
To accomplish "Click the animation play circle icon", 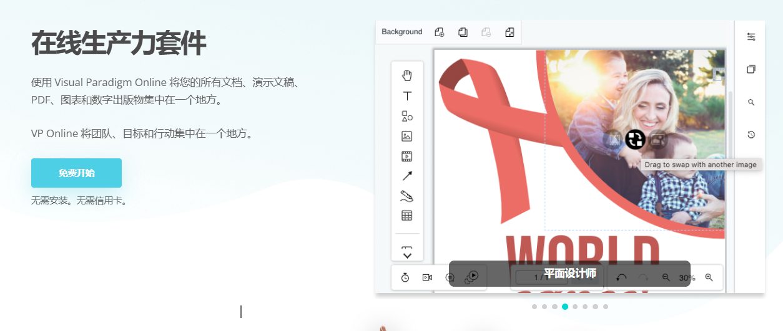I will pos(473,276).
